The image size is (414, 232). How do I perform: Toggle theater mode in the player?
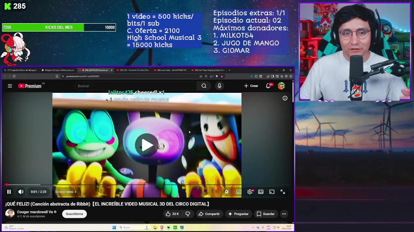point(261,192)
